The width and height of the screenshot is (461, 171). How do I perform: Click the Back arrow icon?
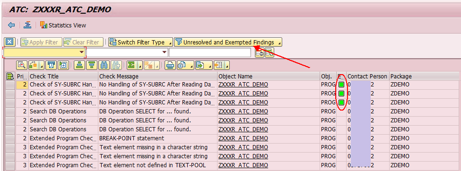point(11,25)
